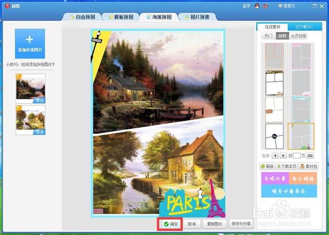Open the 毛呢外套 ad banner
The height and width of the screenshot is (235, 329).
coord(275,179)
